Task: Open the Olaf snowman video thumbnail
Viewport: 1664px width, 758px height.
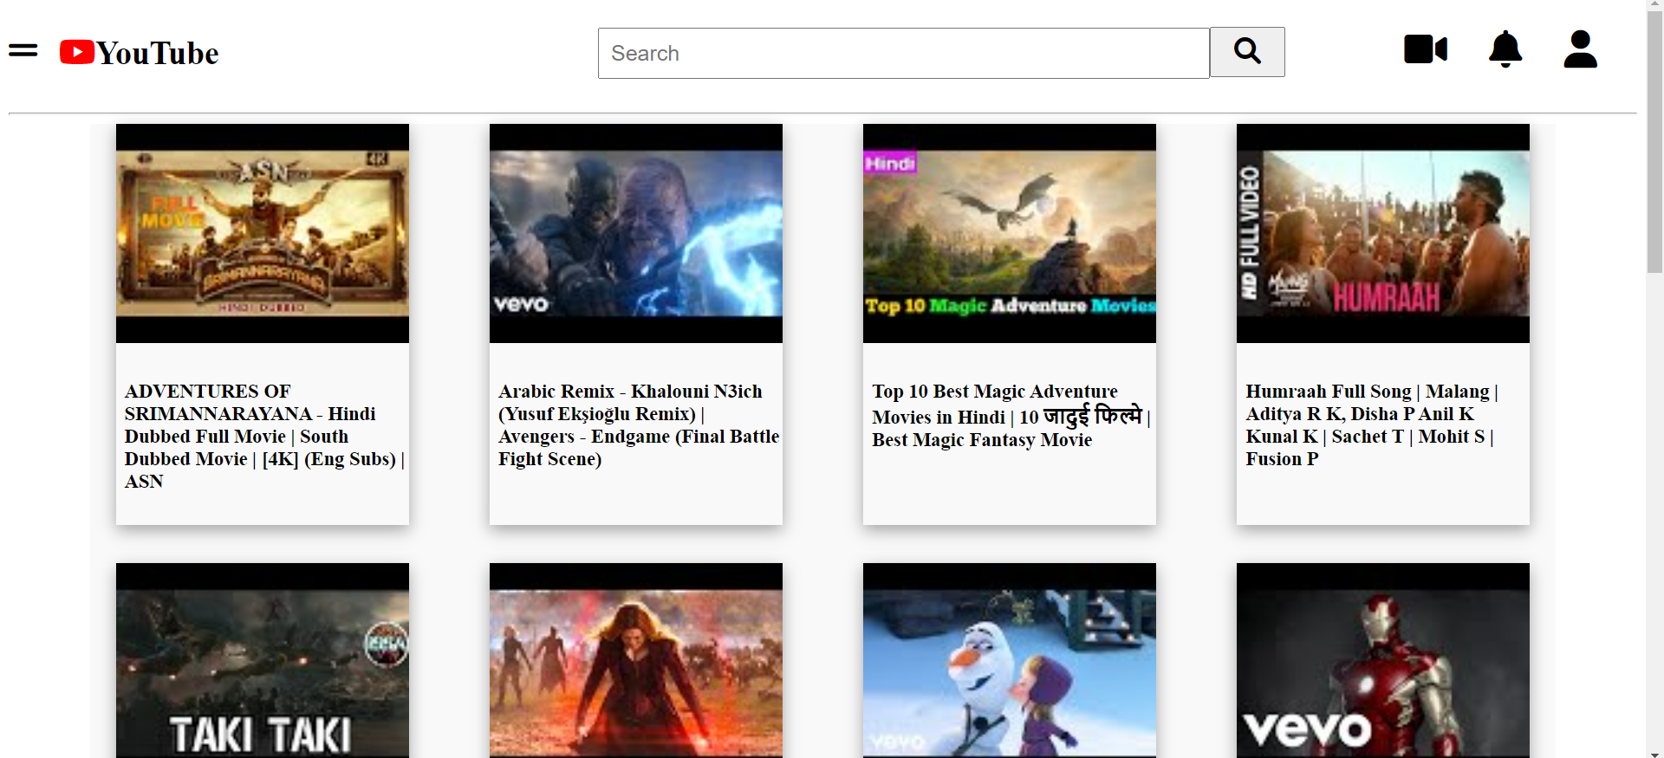Action: pos(1010,660)
